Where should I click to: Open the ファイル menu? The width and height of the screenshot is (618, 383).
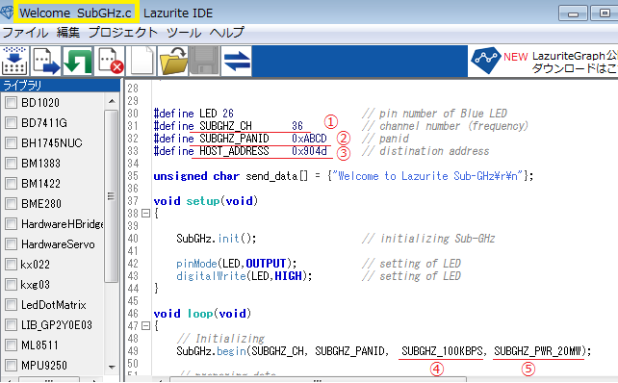coord(25,33)
